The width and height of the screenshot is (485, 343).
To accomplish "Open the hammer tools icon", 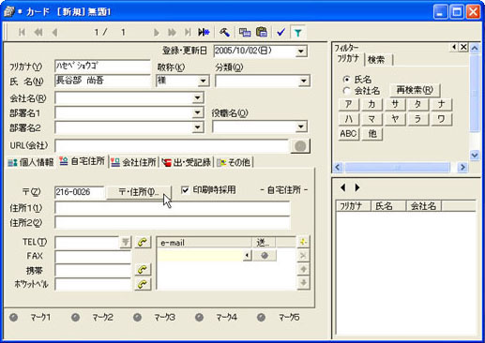I will [x=224, y=32].
